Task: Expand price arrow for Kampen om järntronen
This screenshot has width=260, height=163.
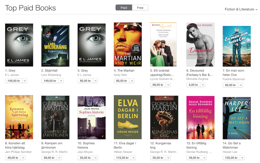Action: click(x=59, y=158)
